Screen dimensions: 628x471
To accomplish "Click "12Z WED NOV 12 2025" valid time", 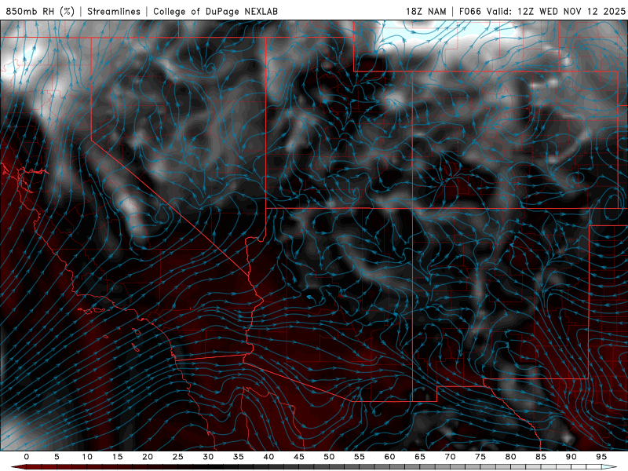I will (571, 11).
